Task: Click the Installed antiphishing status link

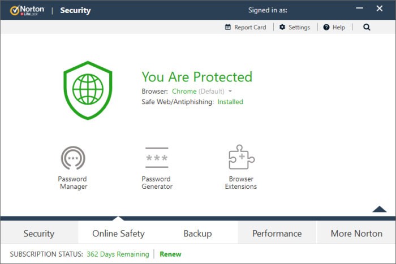Action: pyautogui.click(x=230, y=102)
